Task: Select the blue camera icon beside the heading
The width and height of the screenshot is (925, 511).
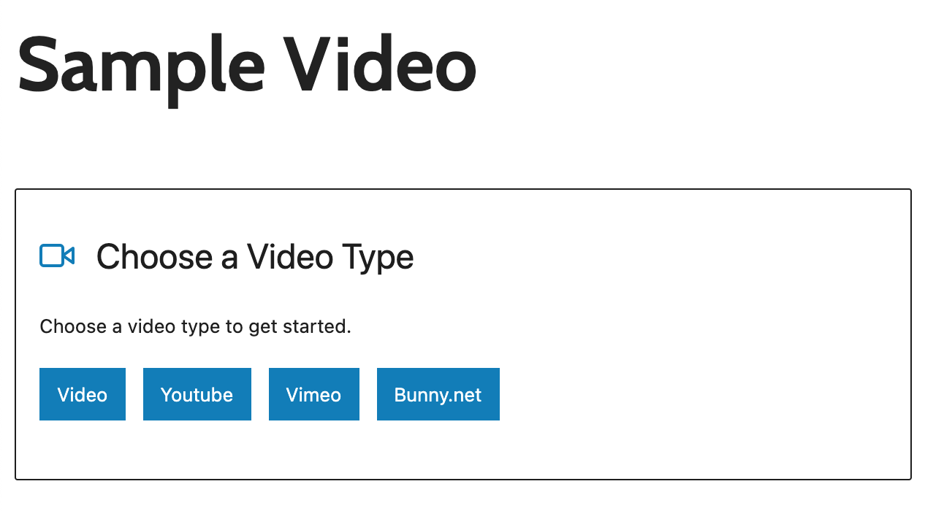Action: pos(57,256)
